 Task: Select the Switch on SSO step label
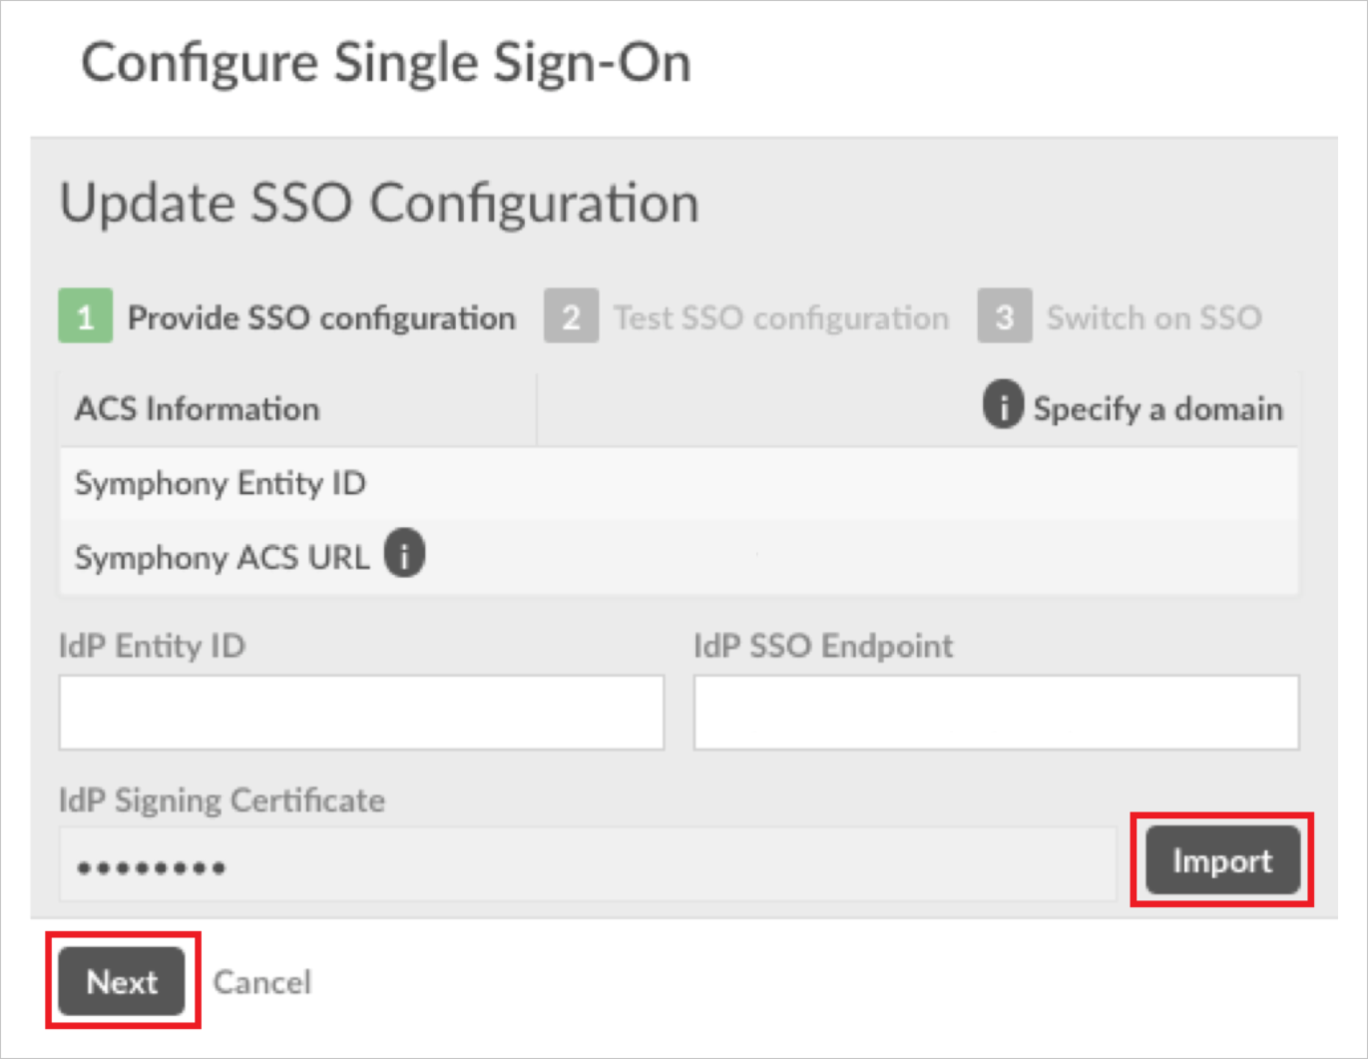[1153, 316]
